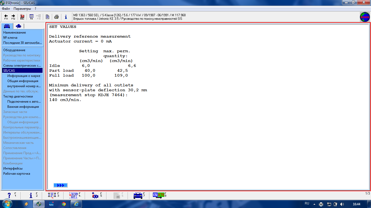
Task: Open Internet Explorer from the taskbar
Action: coord(76,204)
